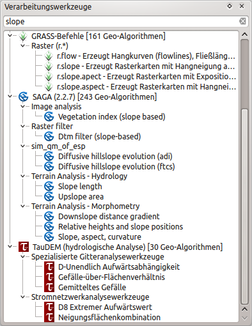
Task: Select 'Neigungsflächenkombination' text
Action: pyautogui.click(x=109, y=317)
